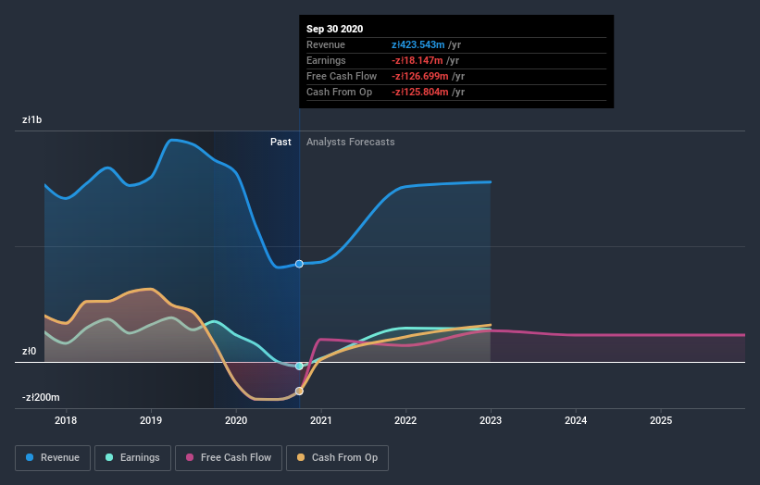
Task: Select the 2025 x-axis label
Action: pyautogui.click(x=661, y=420)
